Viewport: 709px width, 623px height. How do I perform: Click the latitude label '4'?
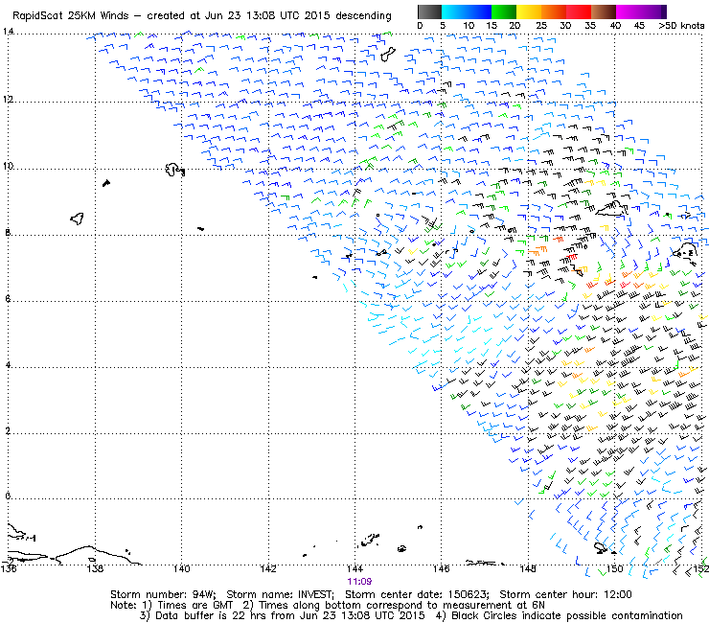point(8,364)
